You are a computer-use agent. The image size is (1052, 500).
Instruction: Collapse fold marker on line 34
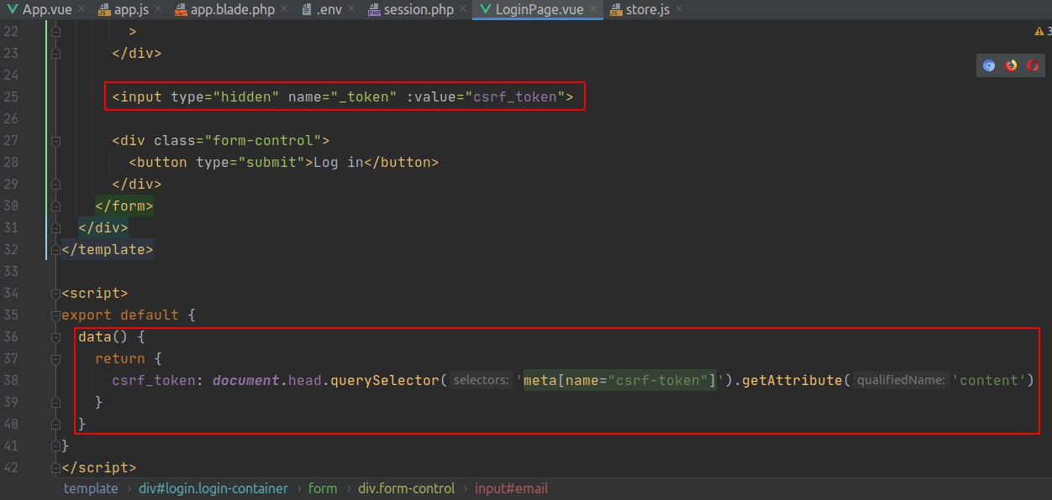[x=55, y=293]
